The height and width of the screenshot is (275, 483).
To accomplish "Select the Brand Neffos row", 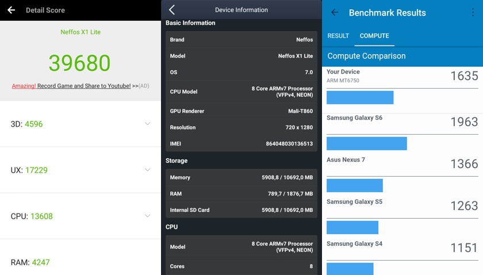I will click(241, 40).
